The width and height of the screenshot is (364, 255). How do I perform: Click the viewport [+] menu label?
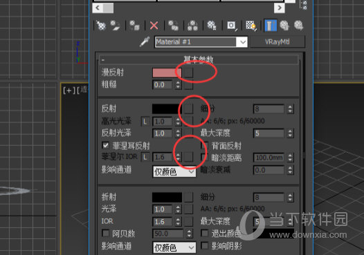(69, 91)
